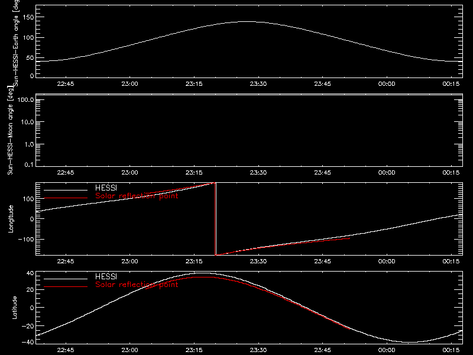Select 23:45 time label under Latitude plot

[322, 350]
